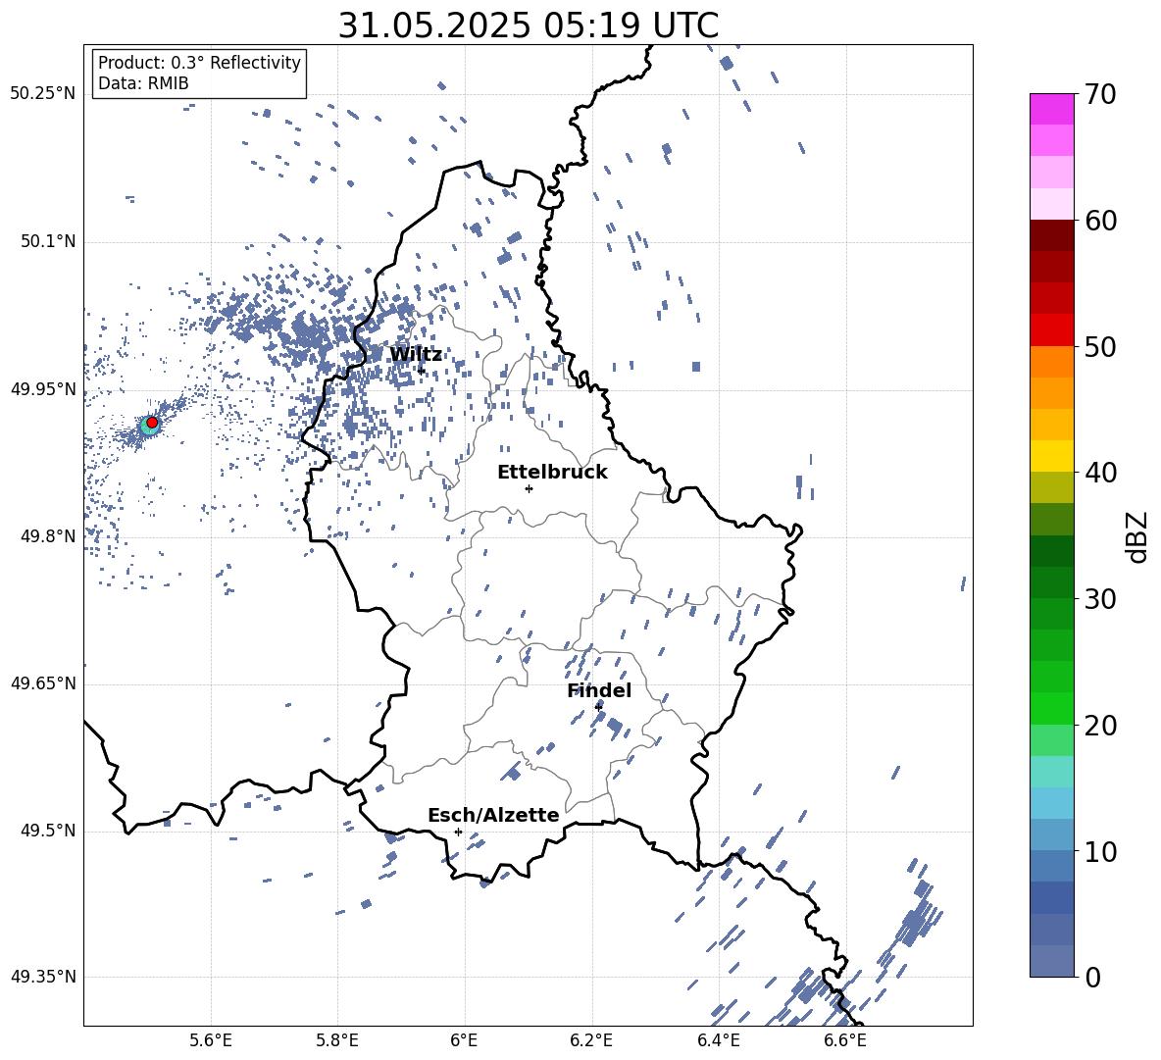Click the Ettelbruck city label

[x=552, y=473]
